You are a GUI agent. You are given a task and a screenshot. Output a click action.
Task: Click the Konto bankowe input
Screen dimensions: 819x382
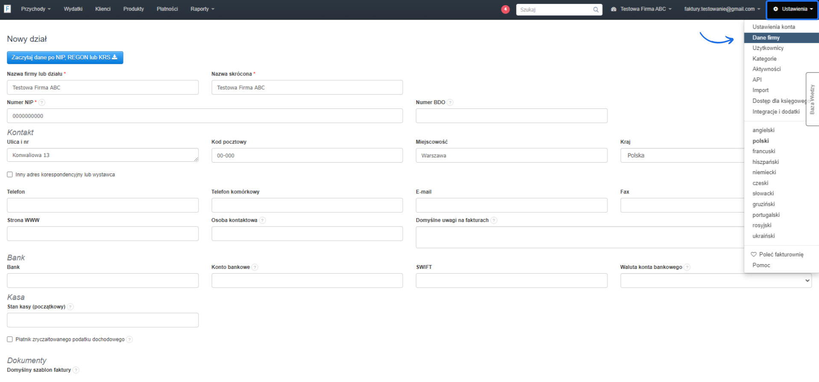coord(307,280)
